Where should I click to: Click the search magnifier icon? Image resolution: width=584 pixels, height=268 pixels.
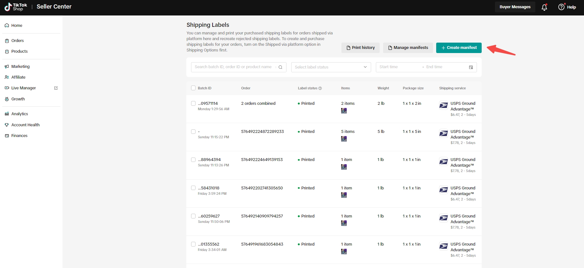[280, 67]
